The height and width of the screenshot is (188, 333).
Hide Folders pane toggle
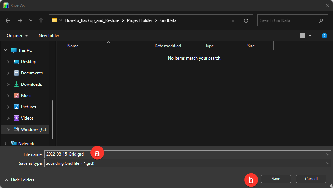(20, 180)
